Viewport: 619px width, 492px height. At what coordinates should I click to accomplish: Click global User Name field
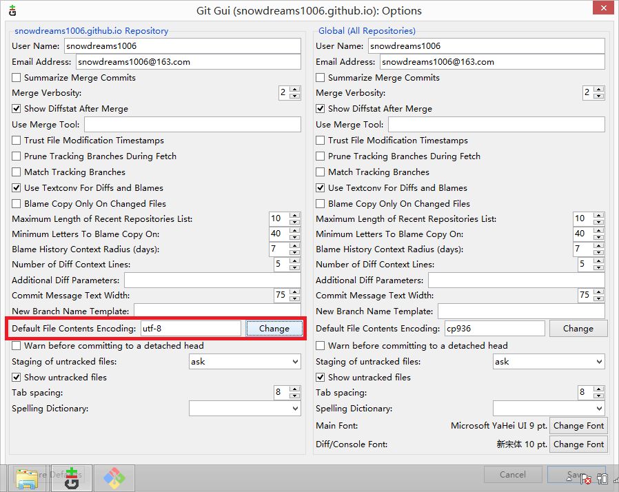487,45
